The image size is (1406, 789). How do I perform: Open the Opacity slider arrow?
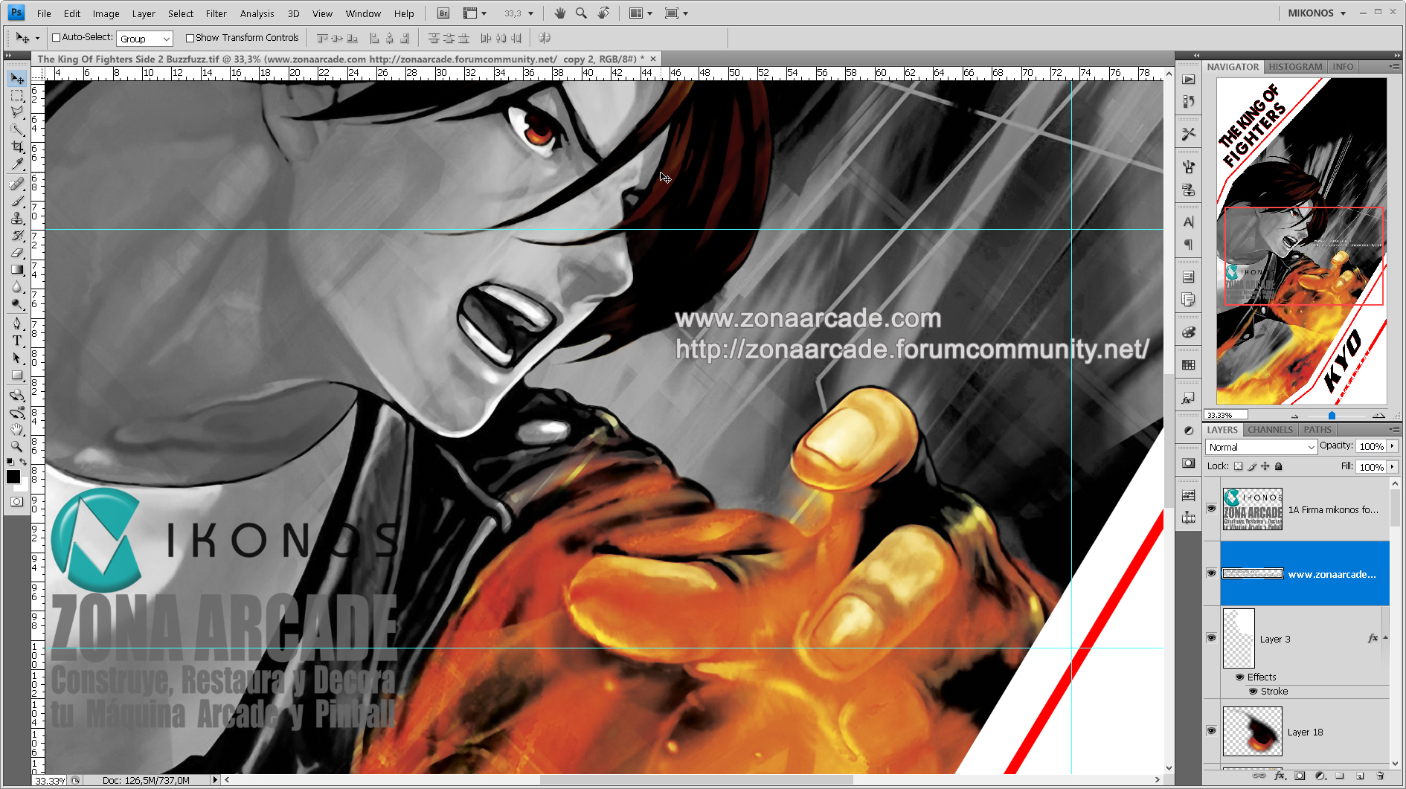1392,446
